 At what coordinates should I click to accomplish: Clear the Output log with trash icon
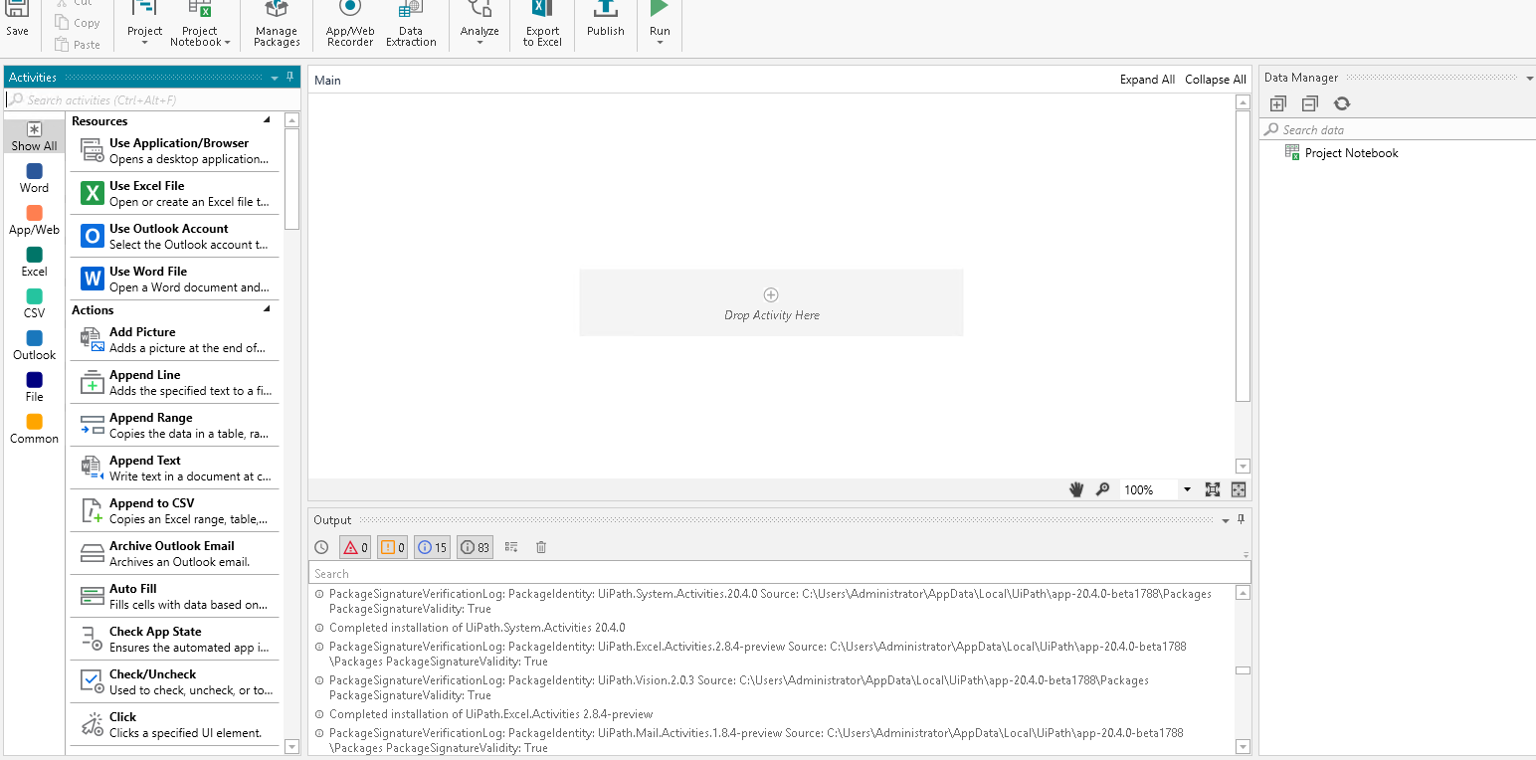pos(541,547)
